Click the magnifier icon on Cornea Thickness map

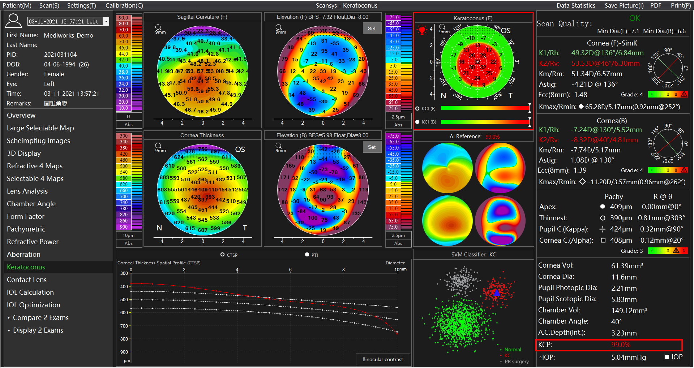coord(158,146)
